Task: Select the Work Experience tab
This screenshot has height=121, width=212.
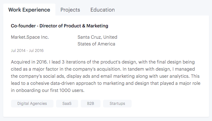Action: (29, 10)
